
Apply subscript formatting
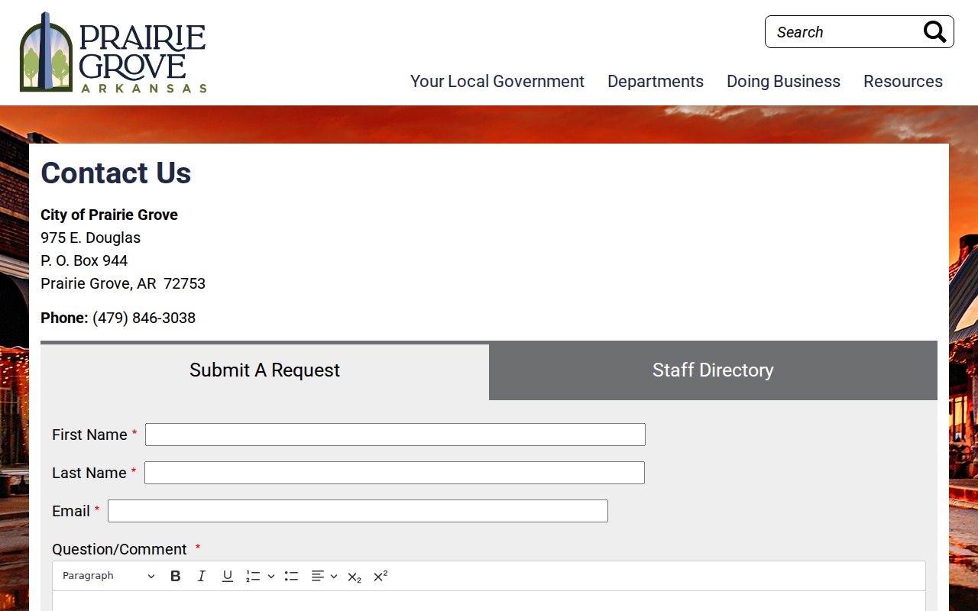click(355, 577)
